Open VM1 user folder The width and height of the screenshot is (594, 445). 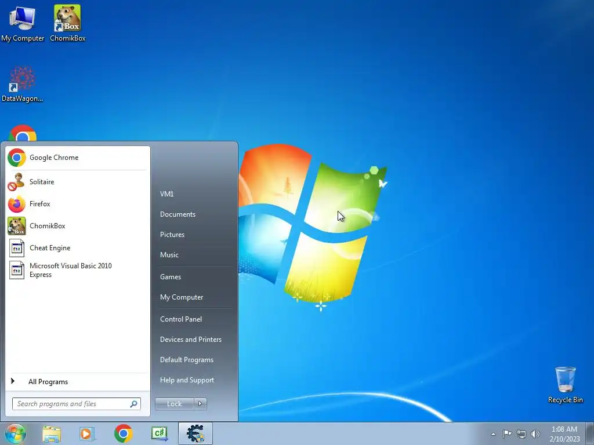[166, 194]
